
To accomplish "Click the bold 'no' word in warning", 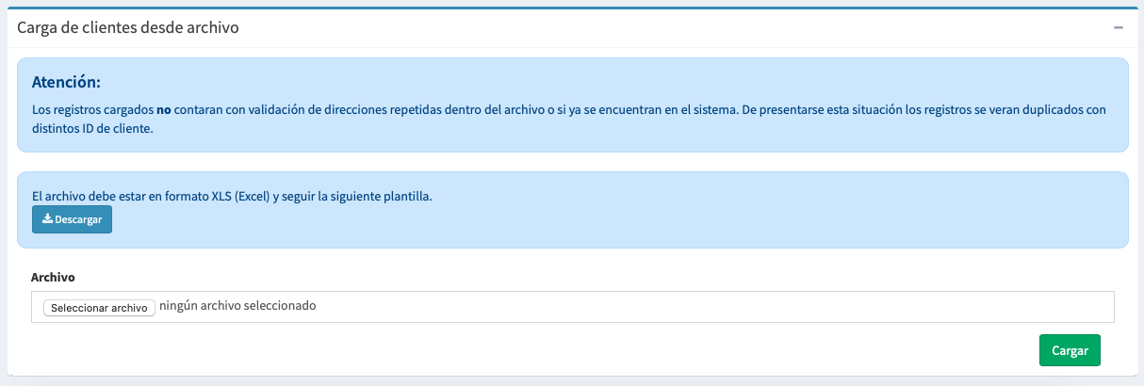I will (x=163, y=109).
